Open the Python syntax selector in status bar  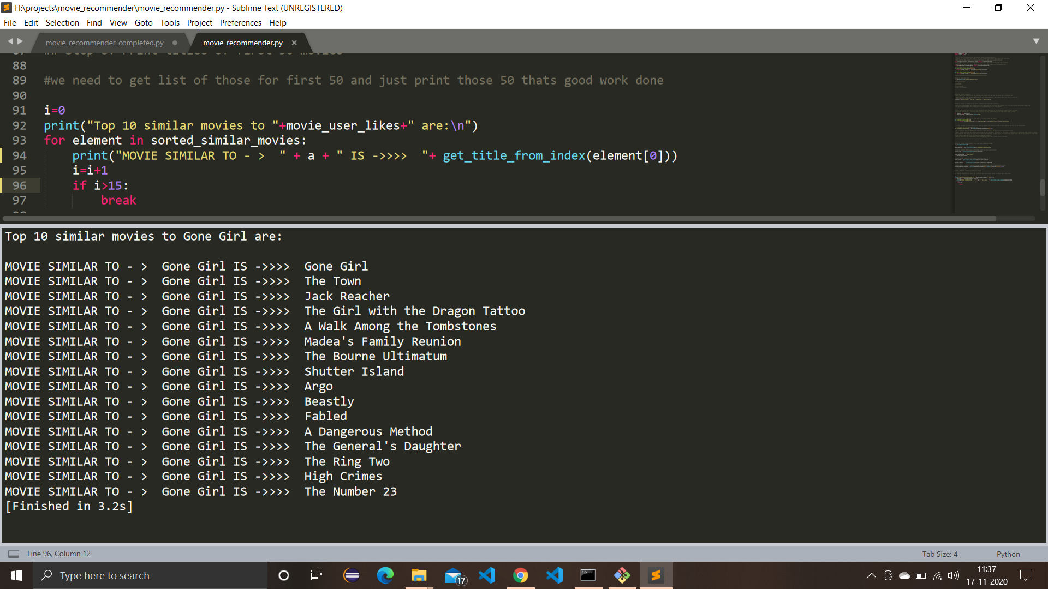coord(1008,554)
